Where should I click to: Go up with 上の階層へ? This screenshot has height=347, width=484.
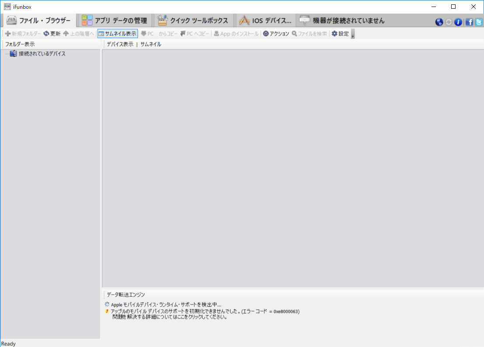coord(78,33)
